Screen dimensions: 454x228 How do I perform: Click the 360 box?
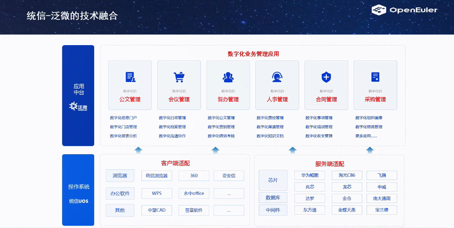pyautogui.click(x=194, y=176)
